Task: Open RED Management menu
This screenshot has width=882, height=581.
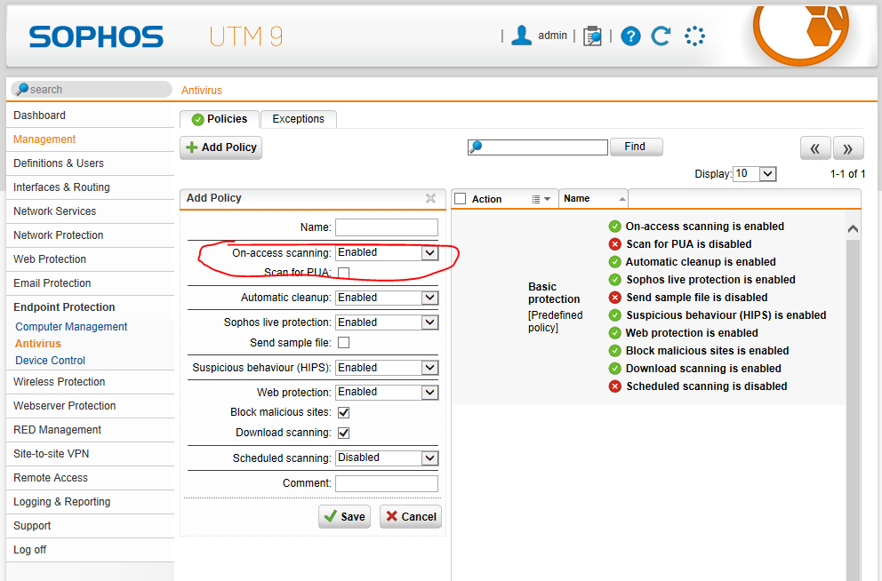Action: [x=90, y=430]
